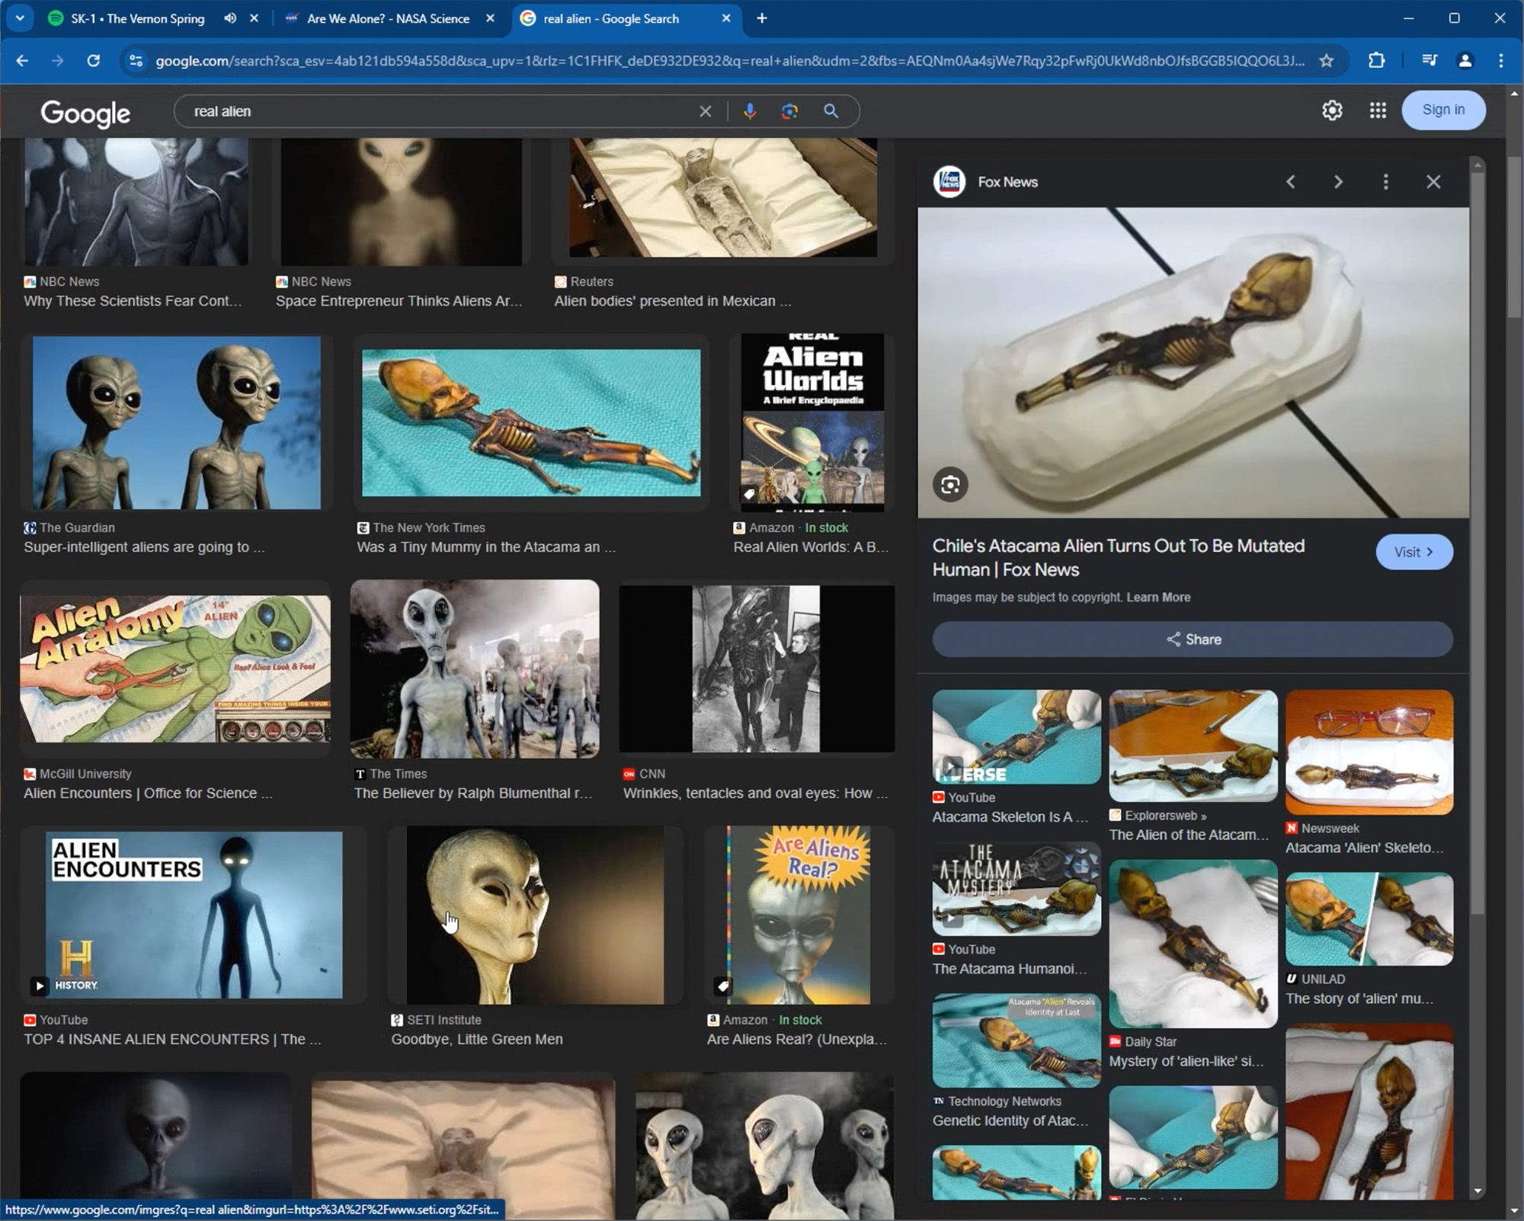Screen dimensions: 1524x1221
Task: Open The Guardian two grey aliens image
Action: (177, 422)
